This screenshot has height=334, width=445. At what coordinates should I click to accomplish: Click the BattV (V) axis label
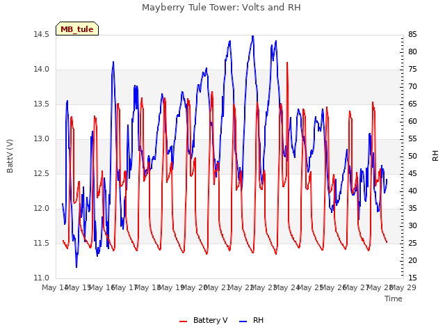point(10,156)
